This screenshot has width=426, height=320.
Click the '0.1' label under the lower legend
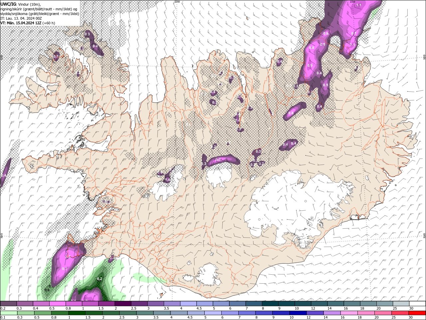click(x=3, y=318)
